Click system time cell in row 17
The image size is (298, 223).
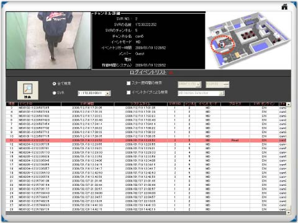coord(140,165)
